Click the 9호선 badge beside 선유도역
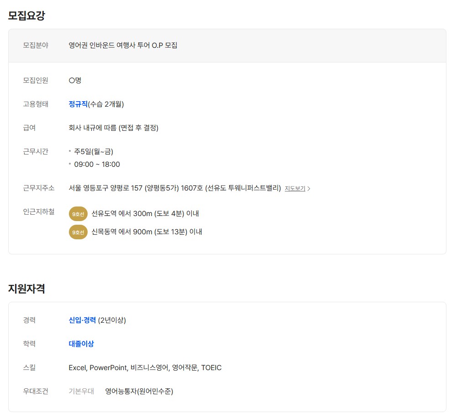The image size is (456, 418). [78, 214]
